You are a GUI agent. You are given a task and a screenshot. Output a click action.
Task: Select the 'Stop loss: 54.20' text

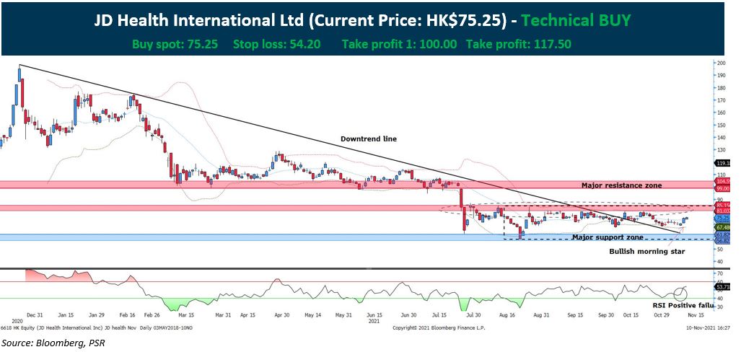pos(276,45)
